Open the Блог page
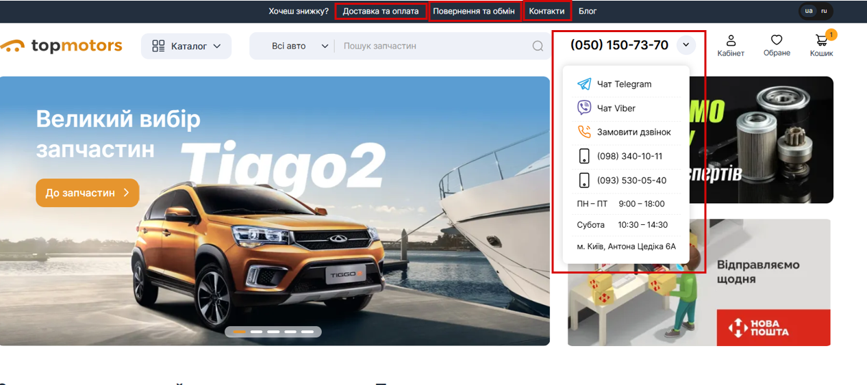Viewport: 867px width, 385px height. tap(588, 11)
